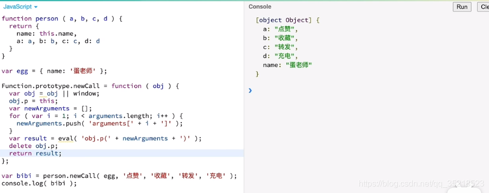
Task: Click the 'var bibi = person.newCall(' line
Action: click(119, 176)
